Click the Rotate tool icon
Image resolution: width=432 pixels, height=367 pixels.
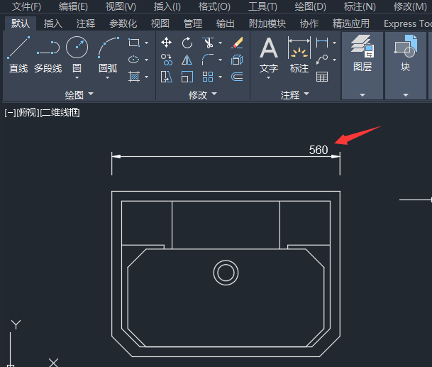[x=187, y=43]
